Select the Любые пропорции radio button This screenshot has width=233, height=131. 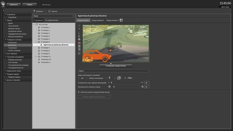click(87, 78)
